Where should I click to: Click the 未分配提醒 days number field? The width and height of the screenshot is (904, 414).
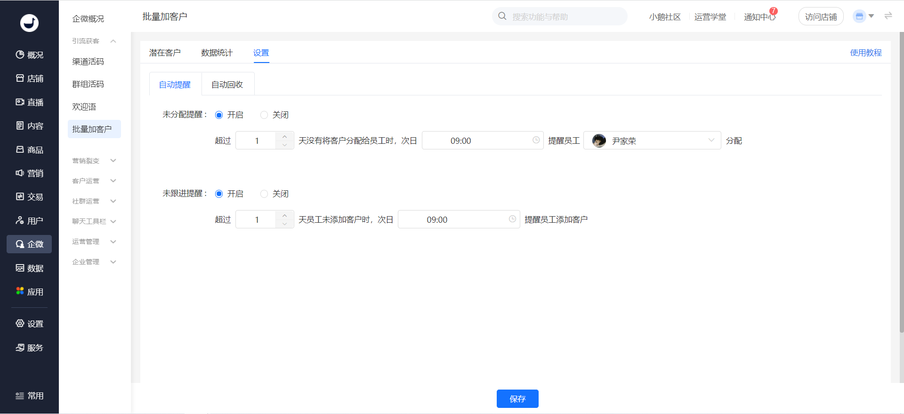point(257,141)
